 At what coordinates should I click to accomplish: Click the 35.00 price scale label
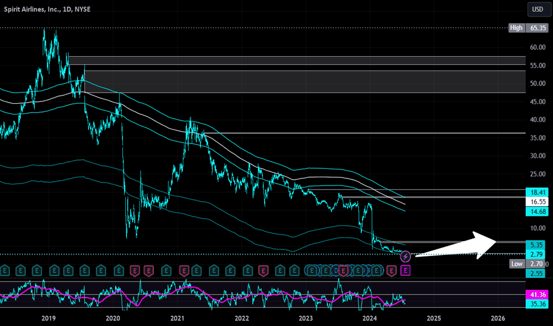coord(538,138)
